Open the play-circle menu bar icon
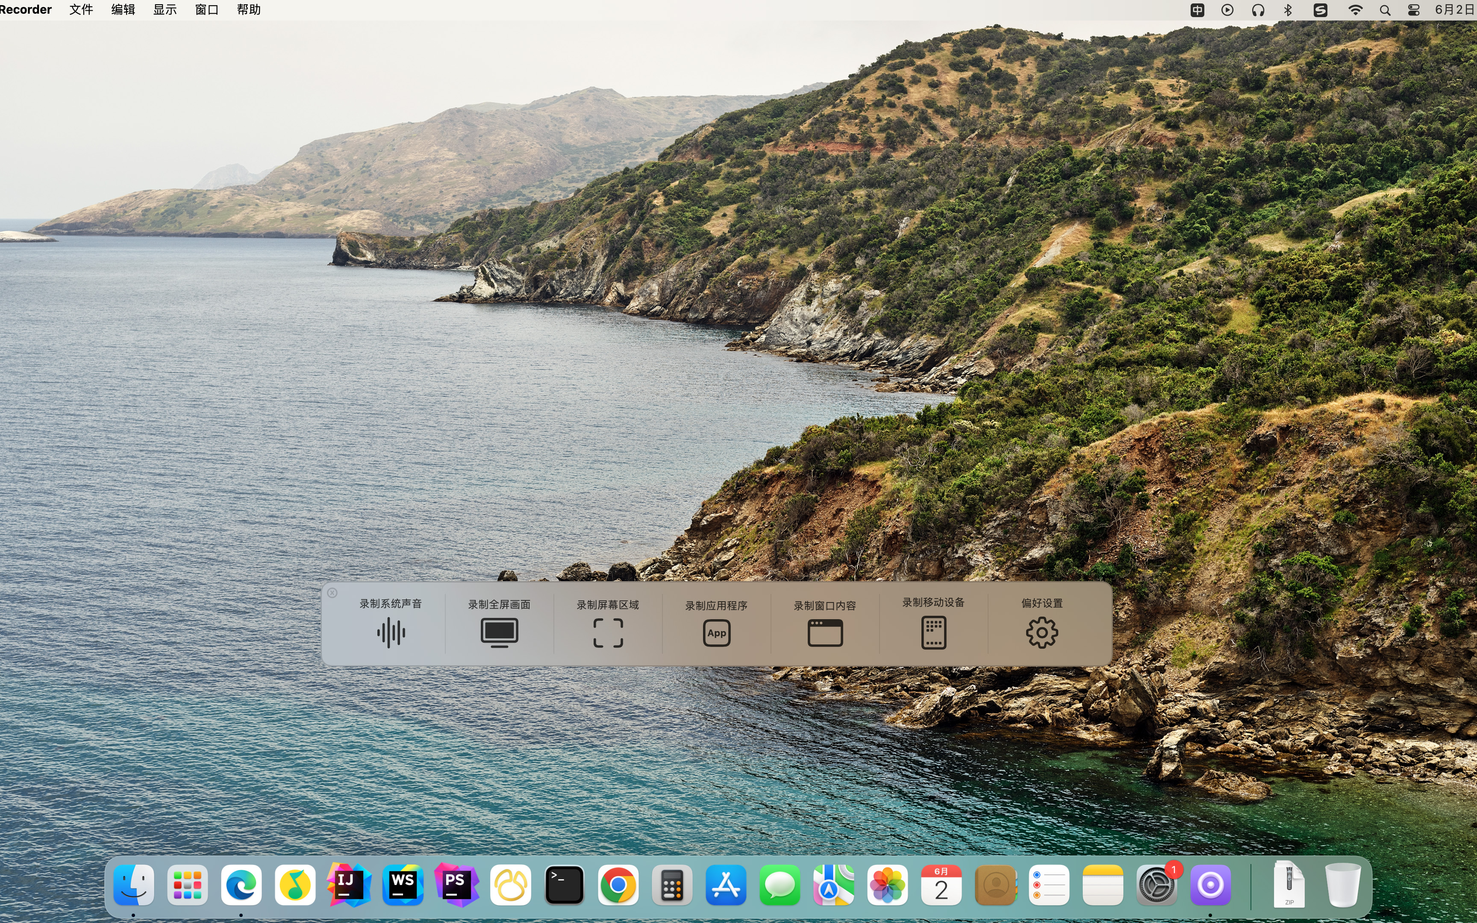1477x923 pixels. (x=1227, y=10)
